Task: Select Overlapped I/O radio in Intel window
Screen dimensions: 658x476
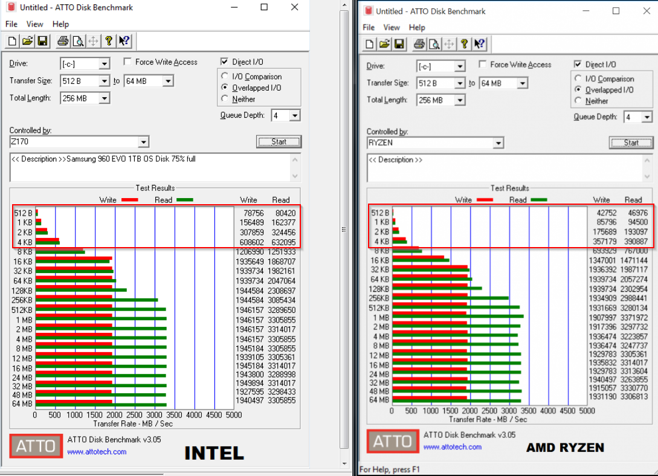Action: coord(225,88)
